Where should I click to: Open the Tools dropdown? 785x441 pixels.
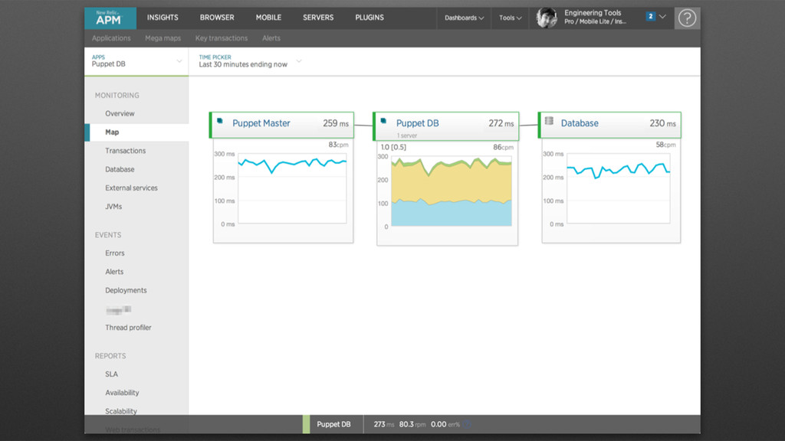coord(510,18)
